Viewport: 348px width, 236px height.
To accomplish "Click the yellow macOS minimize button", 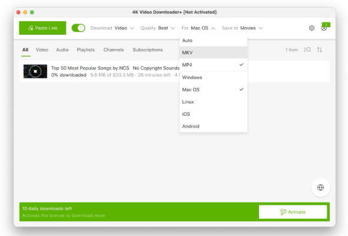I will coord(25,12).
